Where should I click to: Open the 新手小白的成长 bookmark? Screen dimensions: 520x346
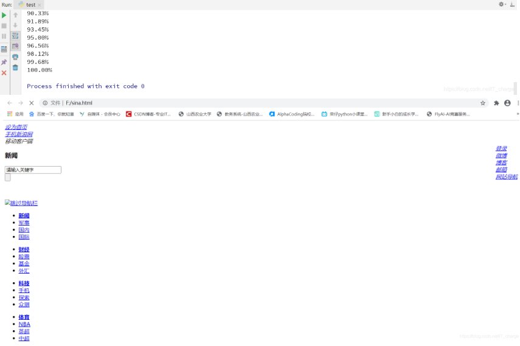(397, 114)
